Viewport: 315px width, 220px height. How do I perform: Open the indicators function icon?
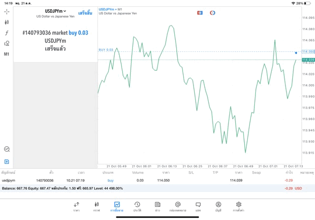(x=7, y=33)
